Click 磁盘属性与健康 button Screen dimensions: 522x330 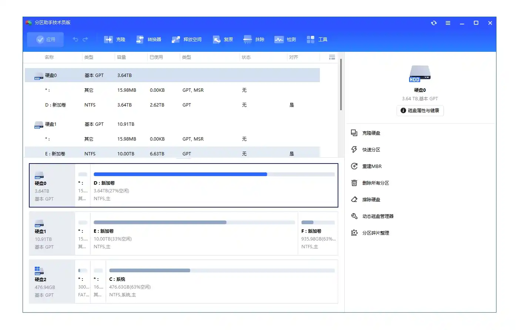(420, 111)
